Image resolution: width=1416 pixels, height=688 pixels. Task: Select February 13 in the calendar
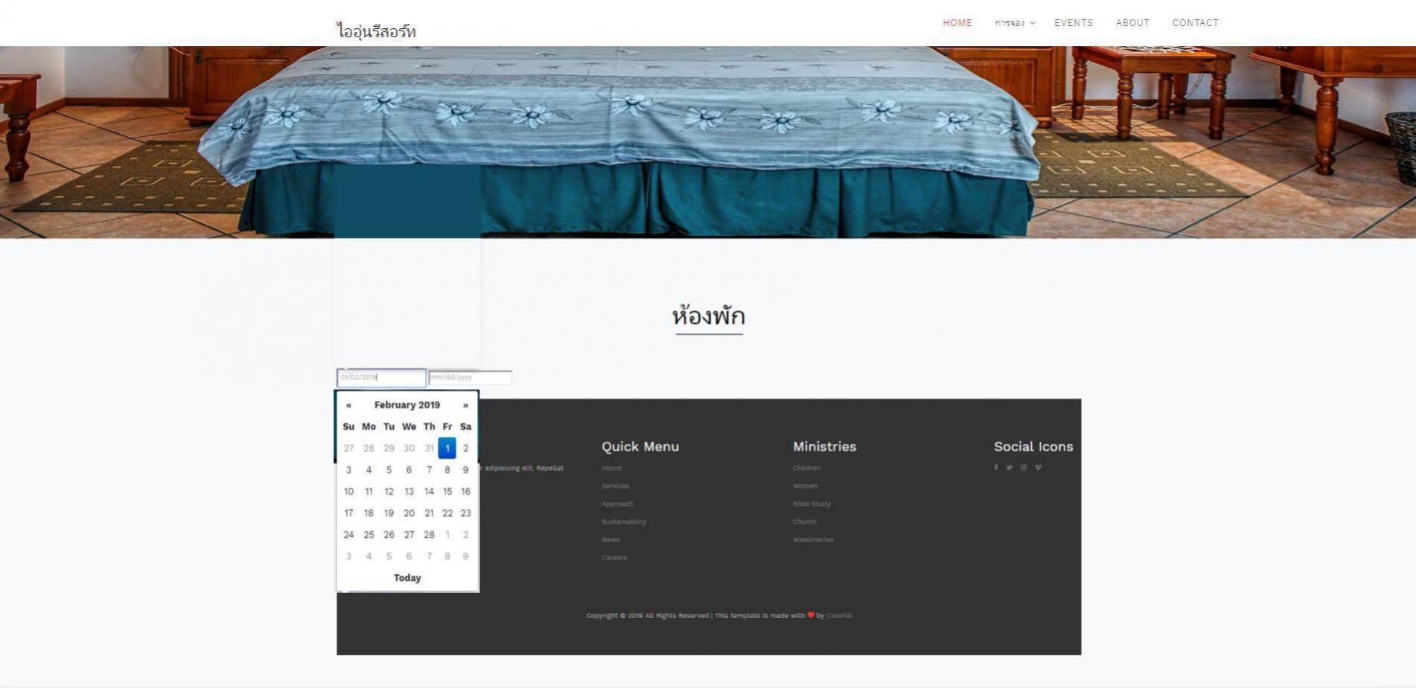(409, 492)
